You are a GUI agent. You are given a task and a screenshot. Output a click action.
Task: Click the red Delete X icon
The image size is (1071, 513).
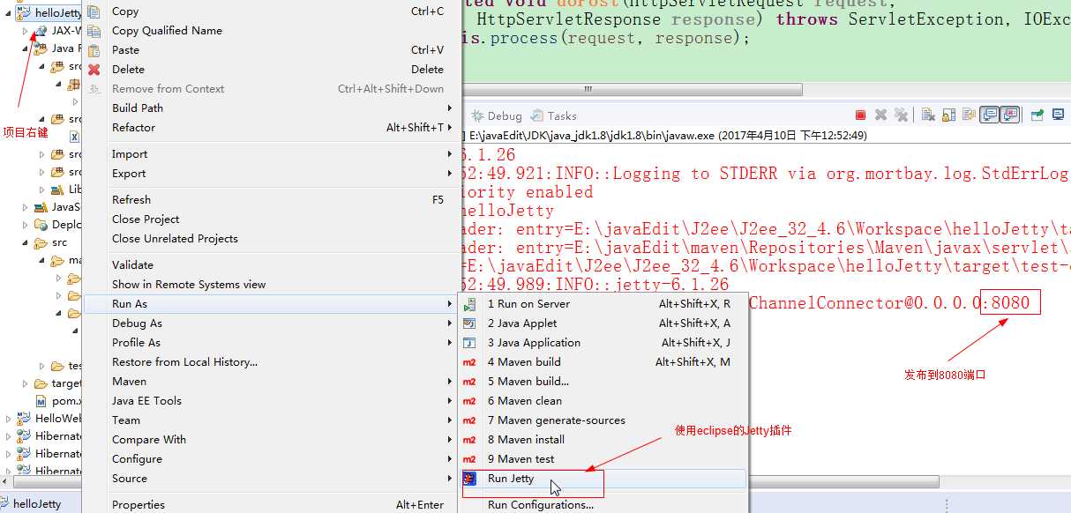[x=94, y=70]
